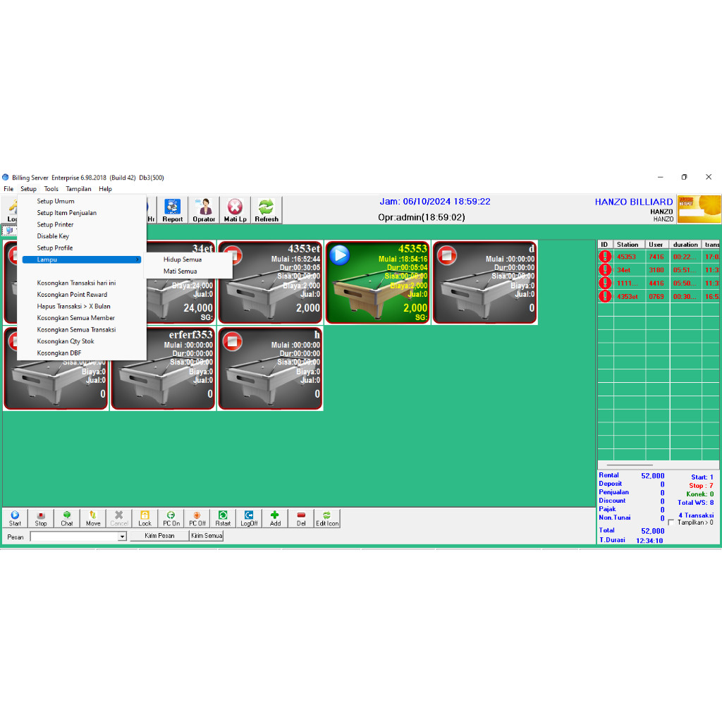Screen dimensions: 722x722
Task: Open the Tampilan menu
Action: click(x=78, y=189)
